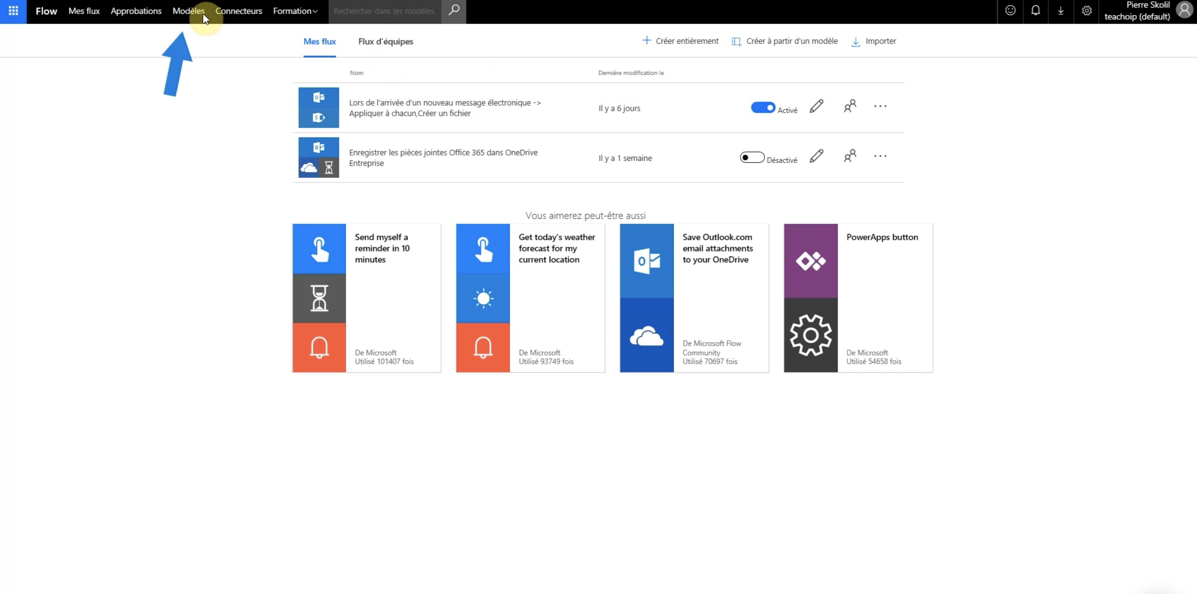Open 'Save Outlook.com email attachments' title
1197x594 pixels.
pyautogui.click(x=718, y=248)
